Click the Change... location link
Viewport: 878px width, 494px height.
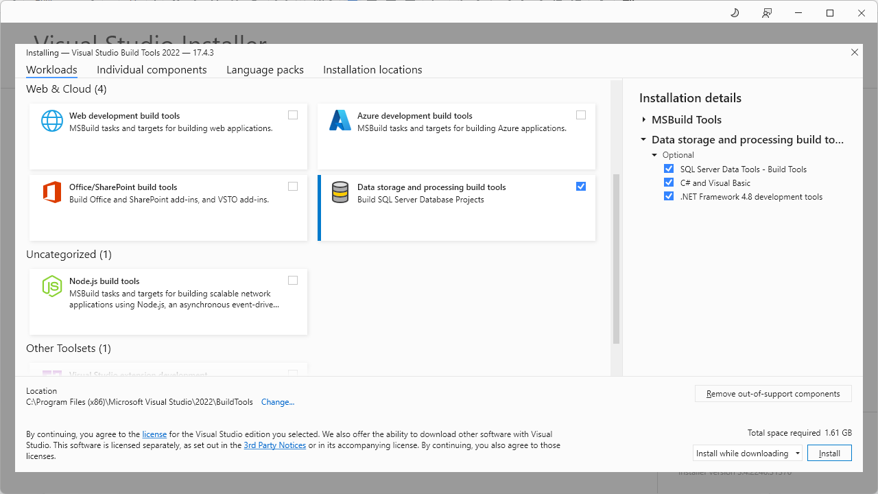click(x=278, y=402)
